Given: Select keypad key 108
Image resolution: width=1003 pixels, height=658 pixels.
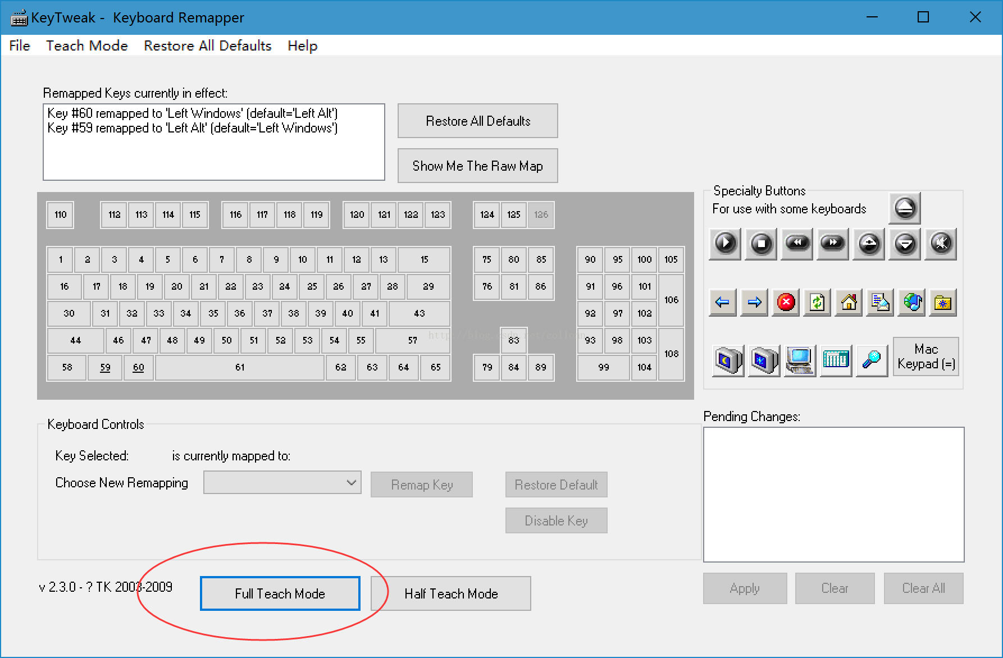Looking at the screenshot, I should (x=671, y=354).
